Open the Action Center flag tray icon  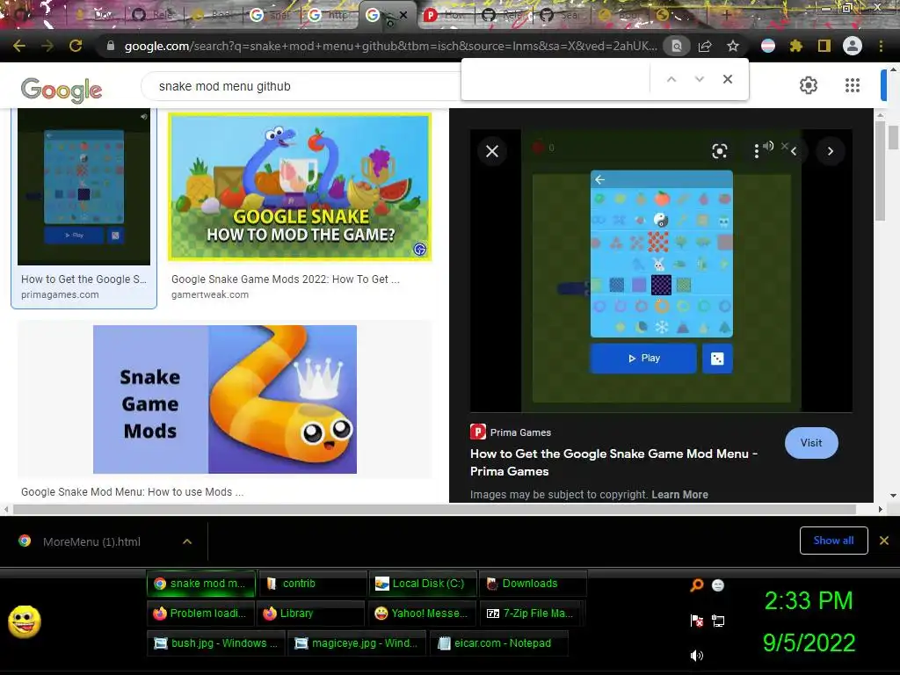[x=696, y=621]
